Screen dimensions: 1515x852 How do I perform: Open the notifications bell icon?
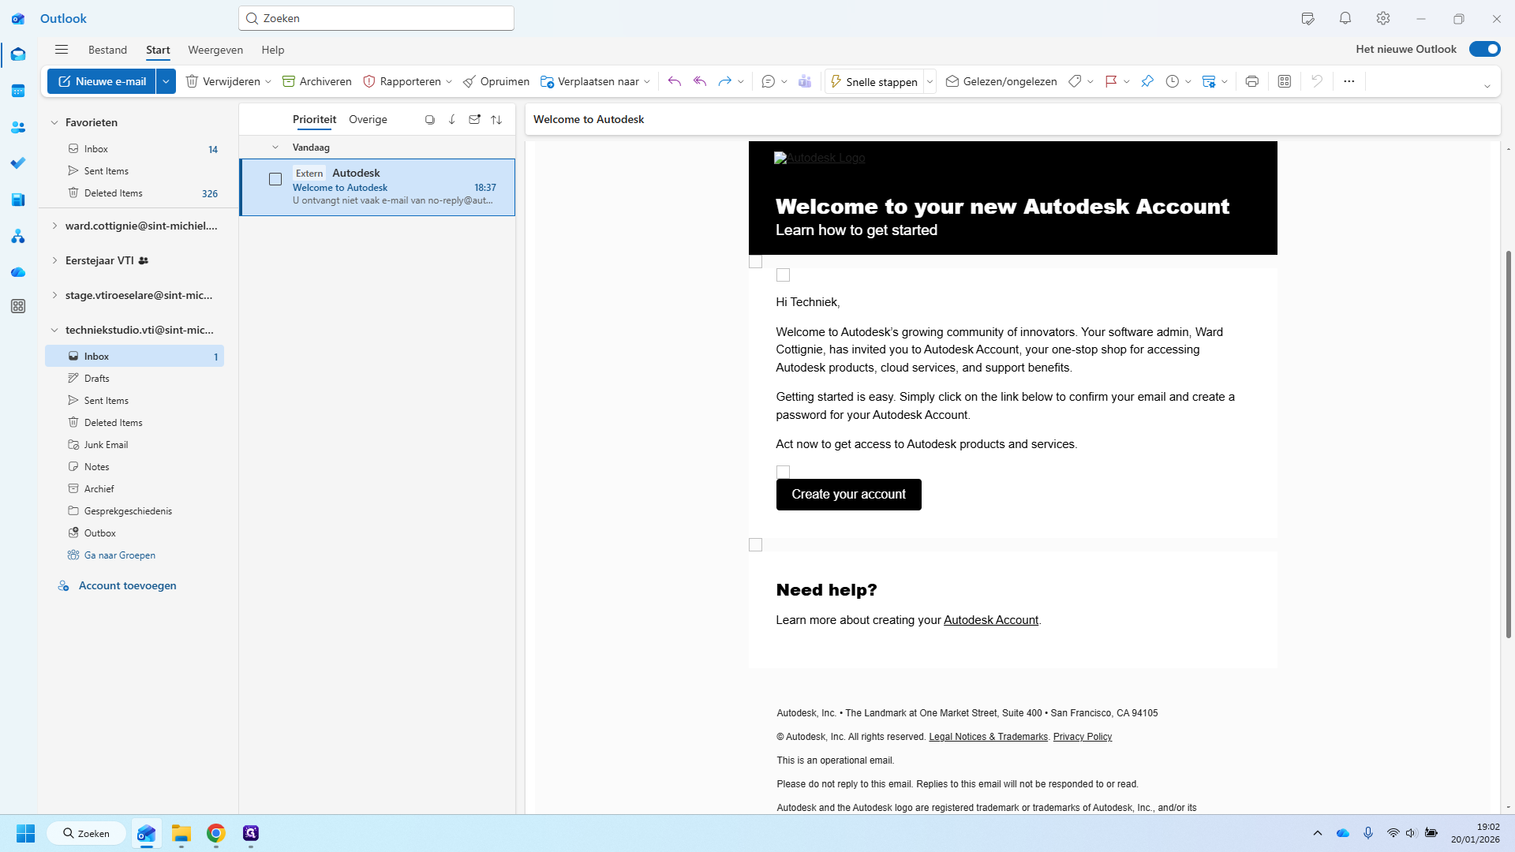coord(1345,18)
